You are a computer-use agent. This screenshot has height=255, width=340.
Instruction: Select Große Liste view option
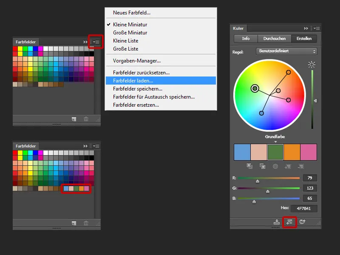pos(125,49)
